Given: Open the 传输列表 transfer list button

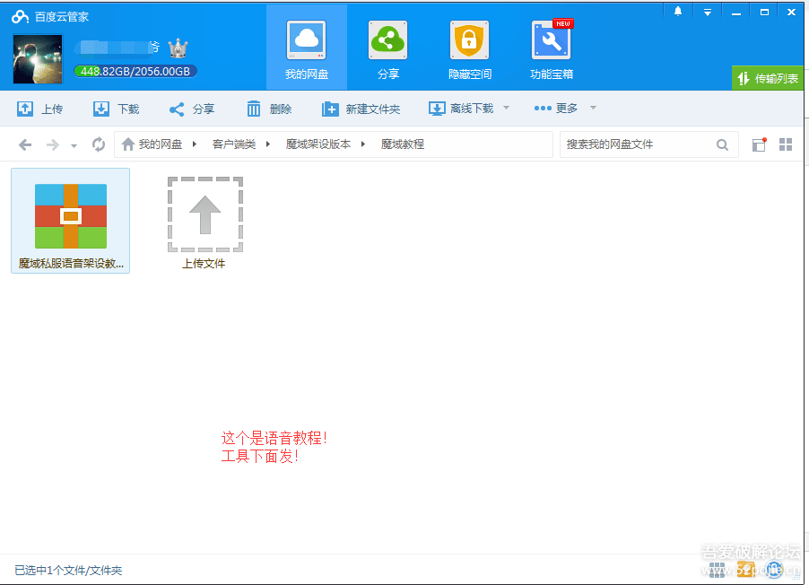Looking at the screenshot, I should pyautogui.click(x=767, y=78).
